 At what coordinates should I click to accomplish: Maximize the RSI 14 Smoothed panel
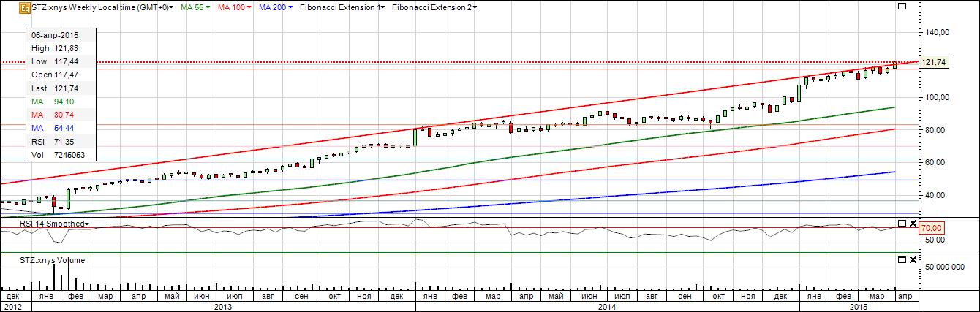(x=902, y=222)
